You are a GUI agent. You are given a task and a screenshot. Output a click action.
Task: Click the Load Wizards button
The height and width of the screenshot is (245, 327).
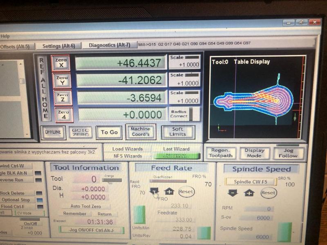click(128, 149)
